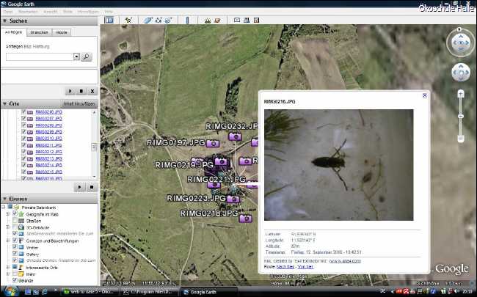477x297 pixels.
Task: Click the search magnifier button
Action: [87, 56]
